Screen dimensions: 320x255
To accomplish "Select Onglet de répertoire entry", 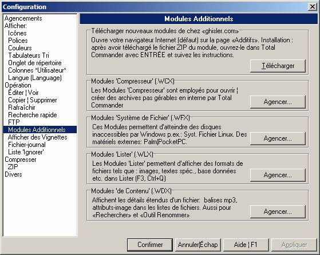I will 35,63.
